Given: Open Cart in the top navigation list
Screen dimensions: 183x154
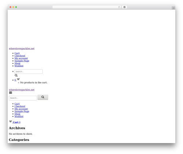Looking at the screenshot, I should 17,53.
